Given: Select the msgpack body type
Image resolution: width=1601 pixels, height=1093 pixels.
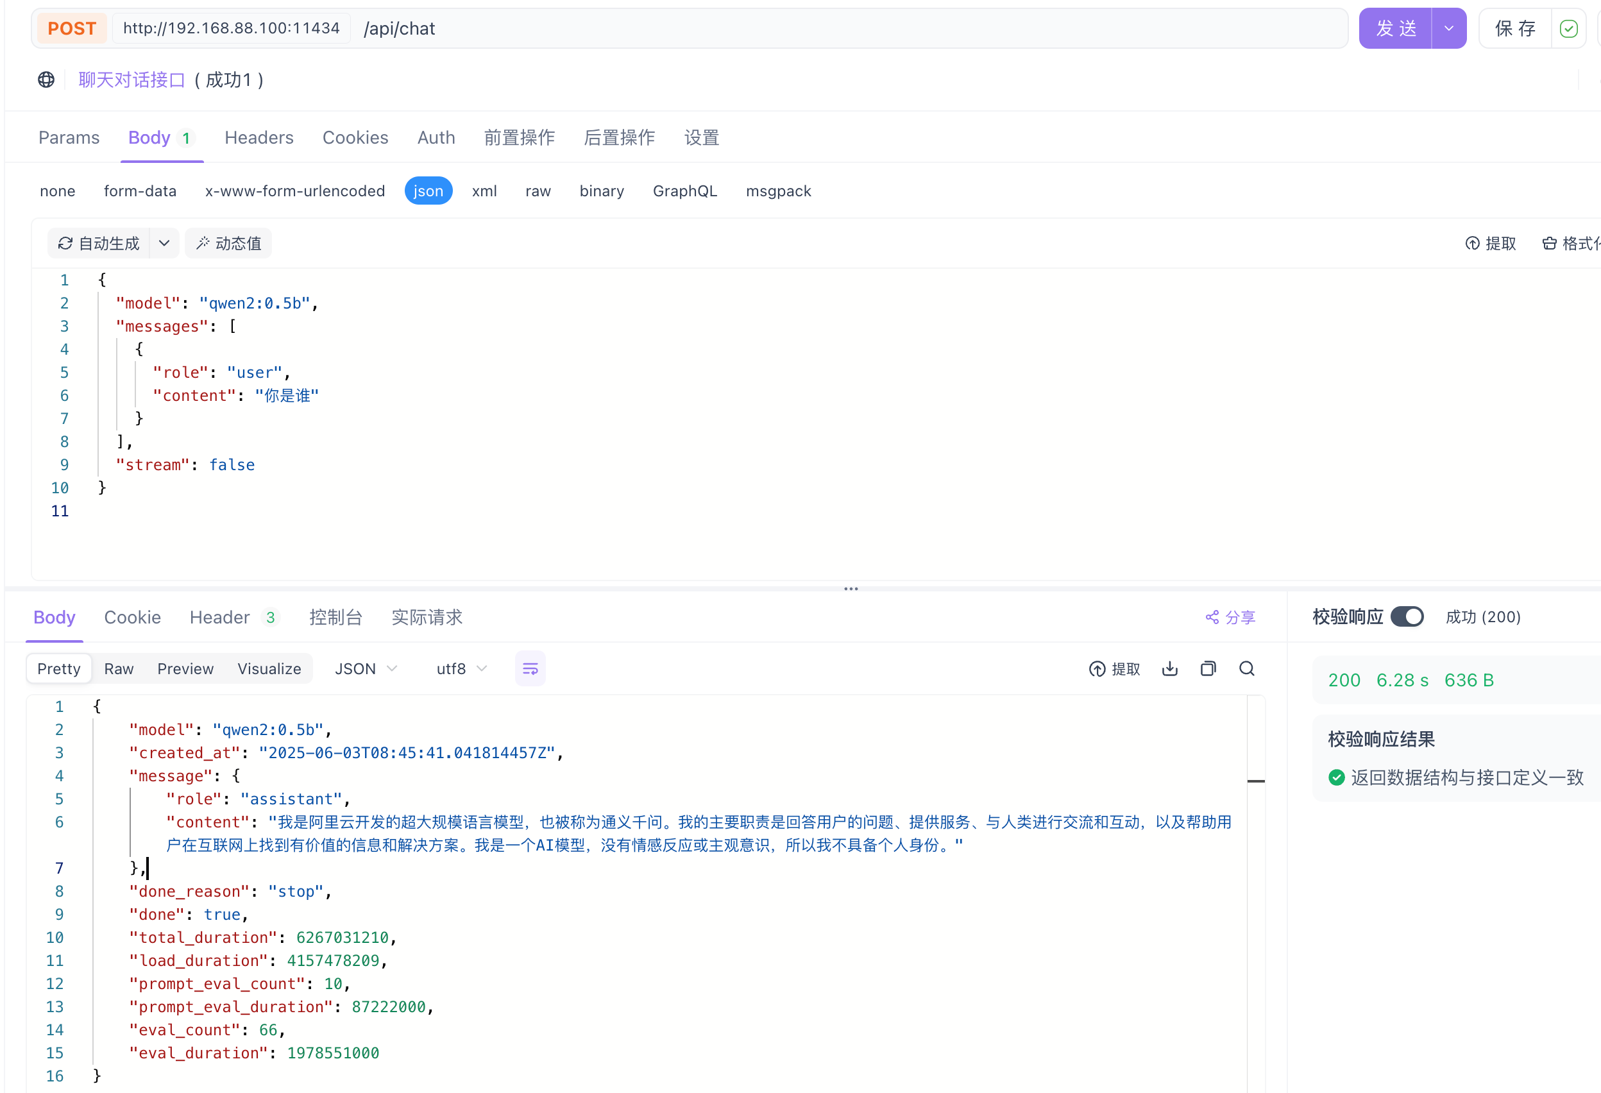Looking at the screenshot, I should tap(779, 191).
